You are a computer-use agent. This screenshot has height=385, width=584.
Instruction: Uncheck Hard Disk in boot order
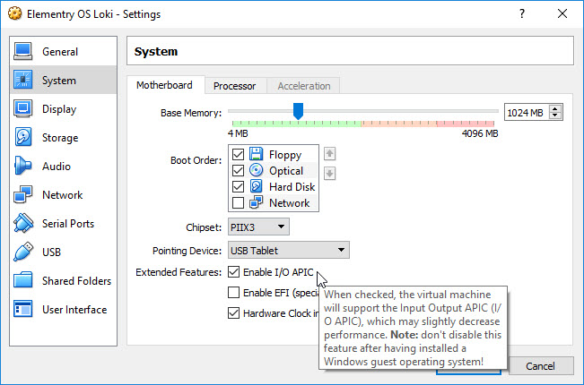238,186
